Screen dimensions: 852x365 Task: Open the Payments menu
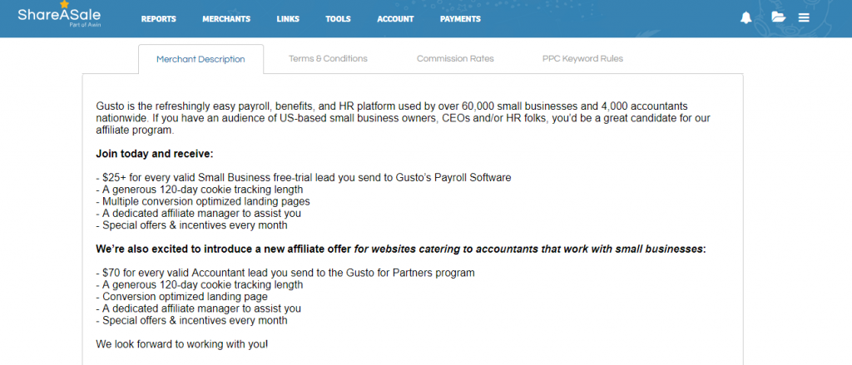tap(460, 19)
